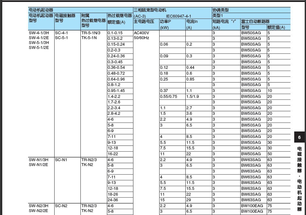Click the SW-N1/3H starter model
Viewport: 306px width, 215px height.
coord(39,160)
